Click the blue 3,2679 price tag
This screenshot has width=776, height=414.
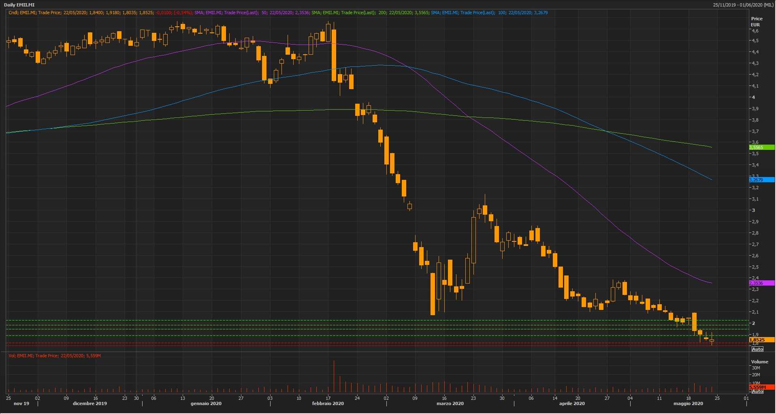[x=761, y=180]
